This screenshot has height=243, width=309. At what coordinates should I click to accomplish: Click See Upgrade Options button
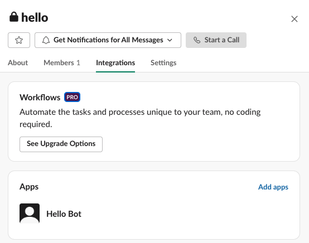click(61, 144)
